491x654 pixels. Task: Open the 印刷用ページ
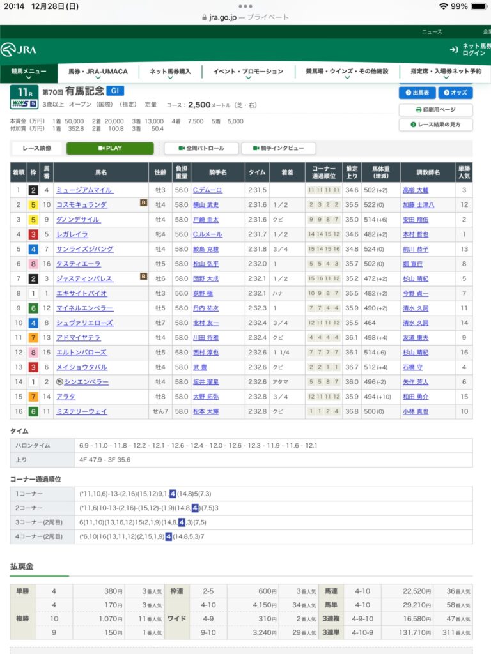[435, 110]
